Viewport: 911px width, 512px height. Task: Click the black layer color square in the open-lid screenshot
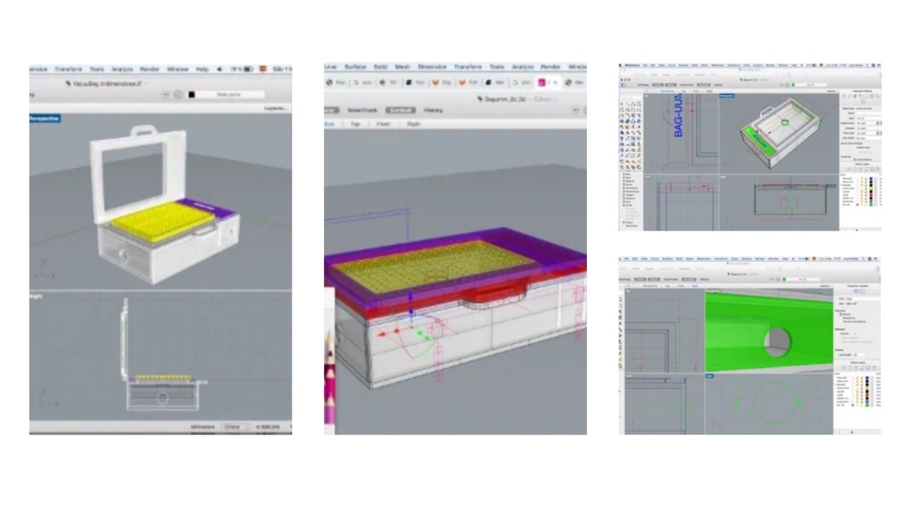point(191,94)
